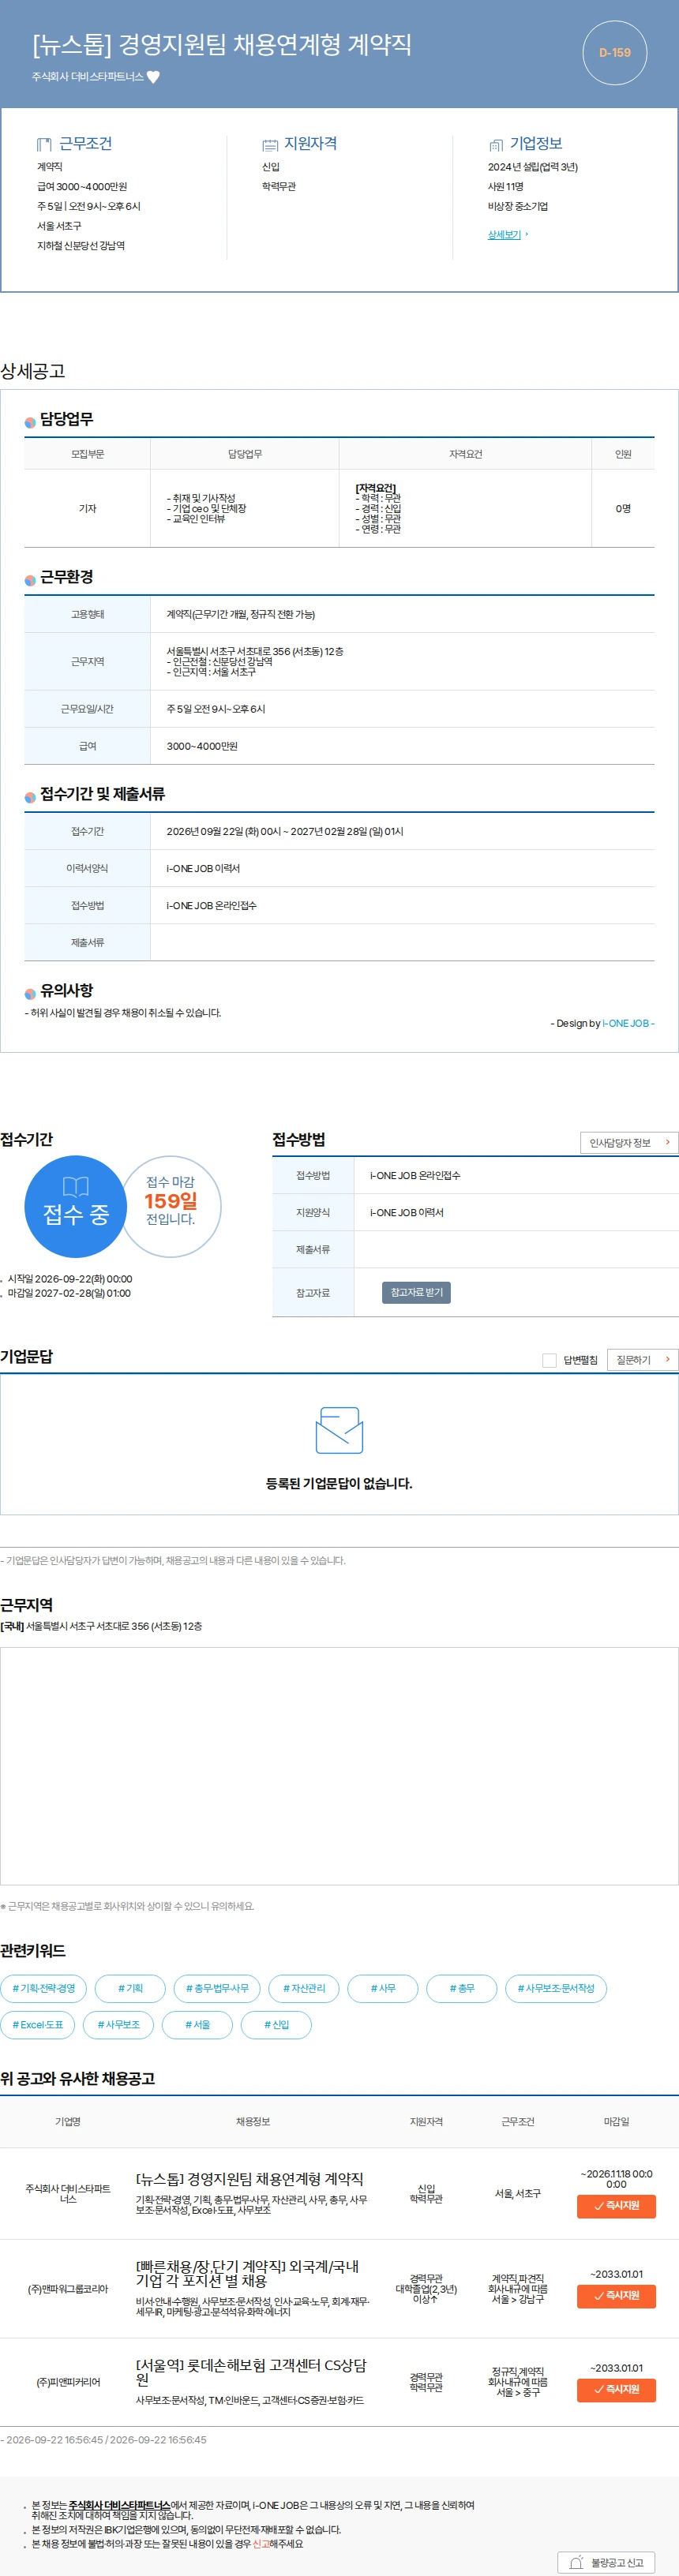Image resolution: width=679 pixels, height=2576 pixels.
Task: Click the bell icon on 불량공고 신고
Action: click(x=576, y=2562)
